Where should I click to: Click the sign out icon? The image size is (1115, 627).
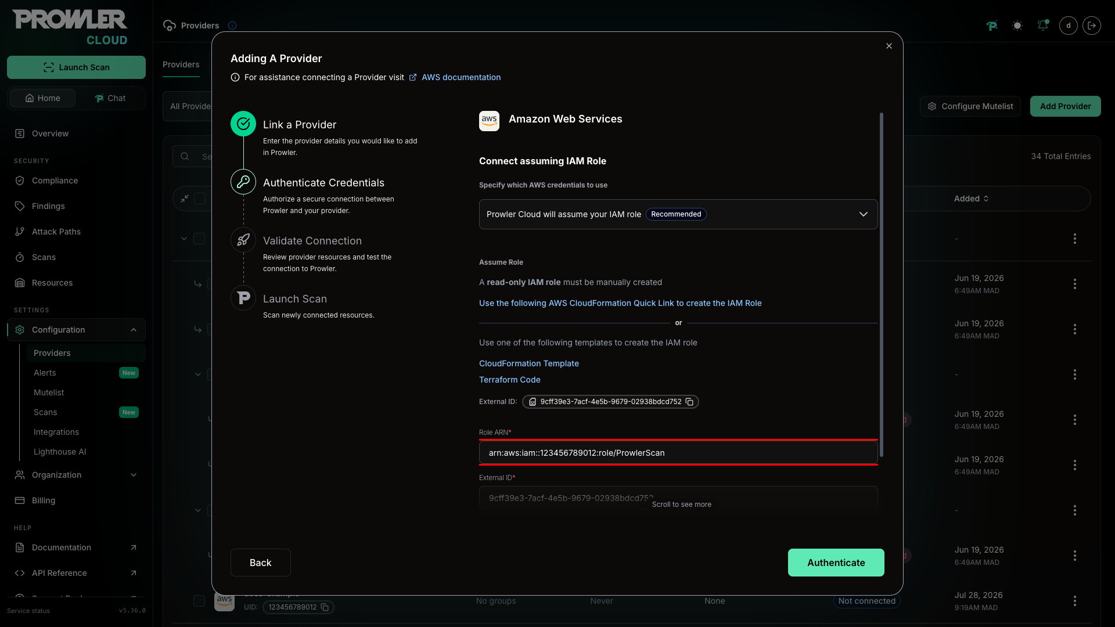1092,26
